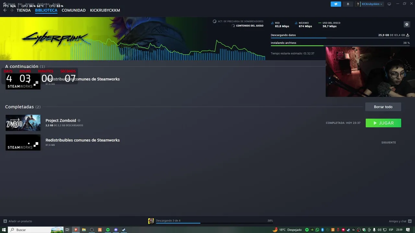Click the Completadas section header

23,107
